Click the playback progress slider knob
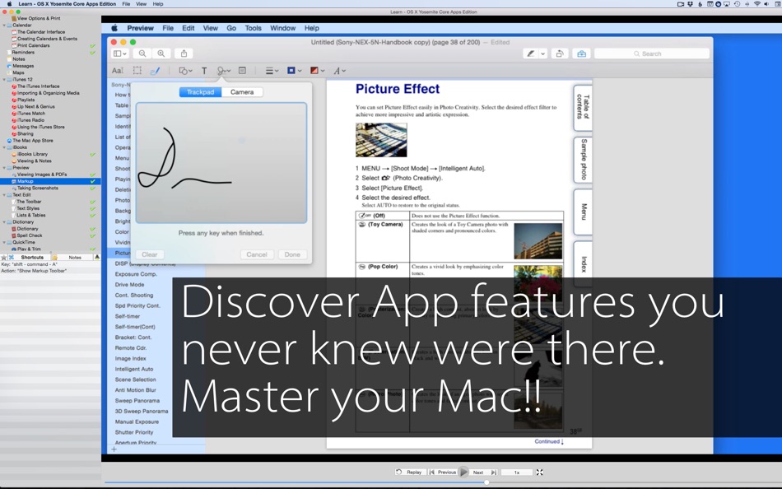This screenshot has height=489, width=782. [x=486, y=482]
